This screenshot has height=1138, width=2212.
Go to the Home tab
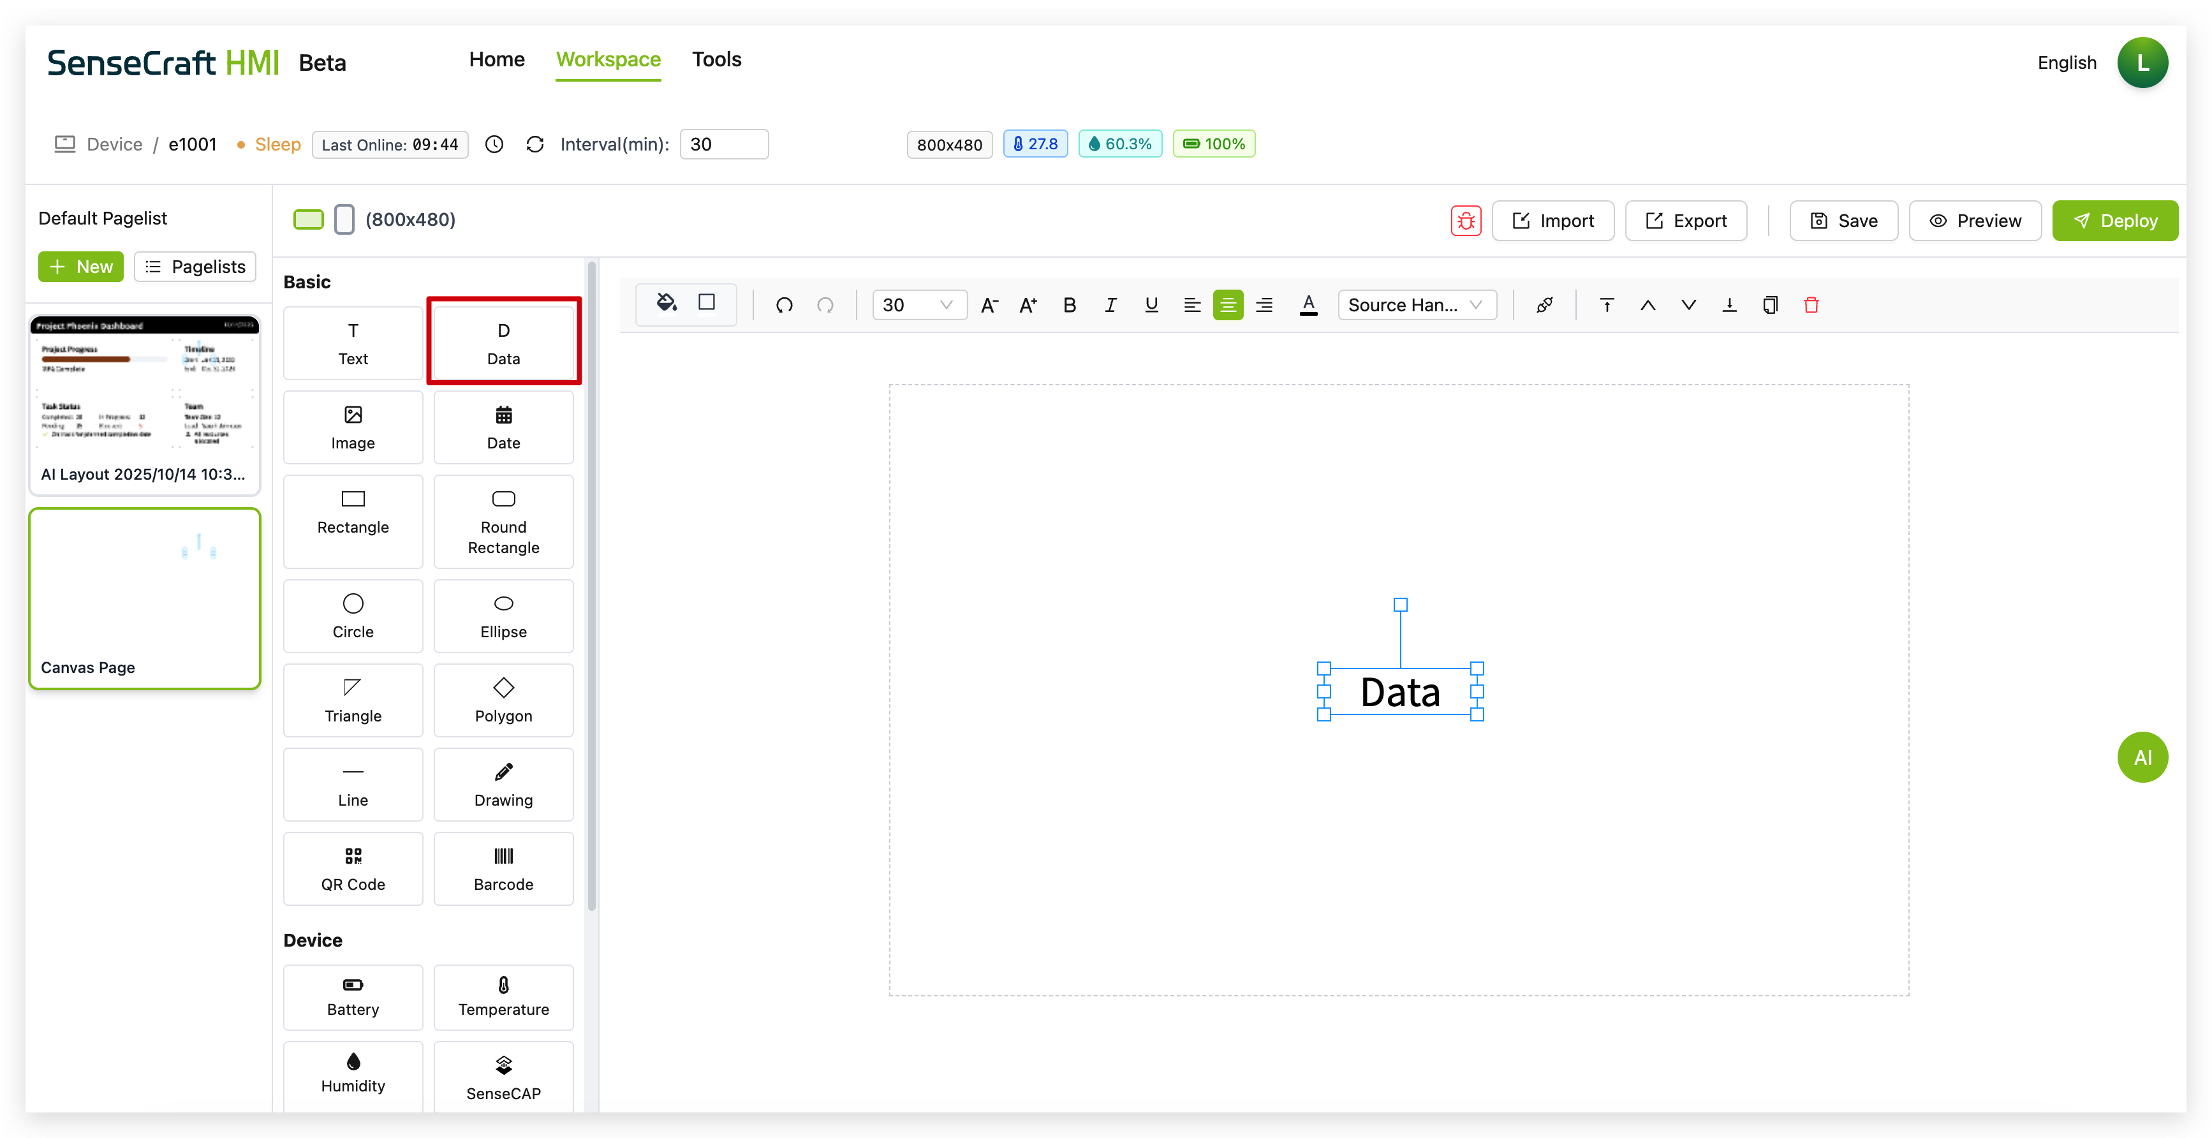point(496,59)
